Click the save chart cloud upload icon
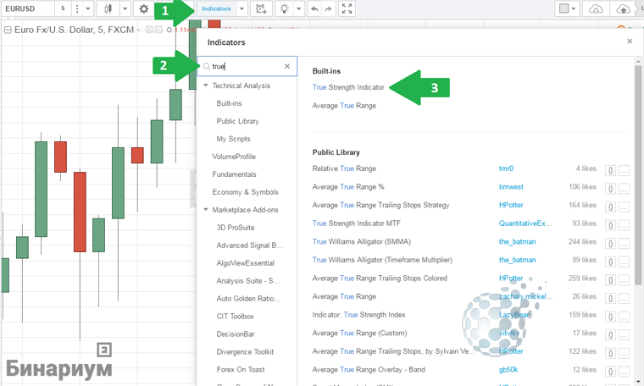 click(623, 8)
